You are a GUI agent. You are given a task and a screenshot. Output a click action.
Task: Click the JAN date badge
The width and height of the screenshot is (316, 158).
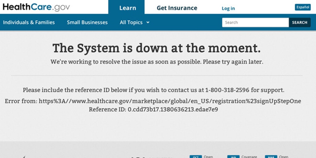pos(233,156)
